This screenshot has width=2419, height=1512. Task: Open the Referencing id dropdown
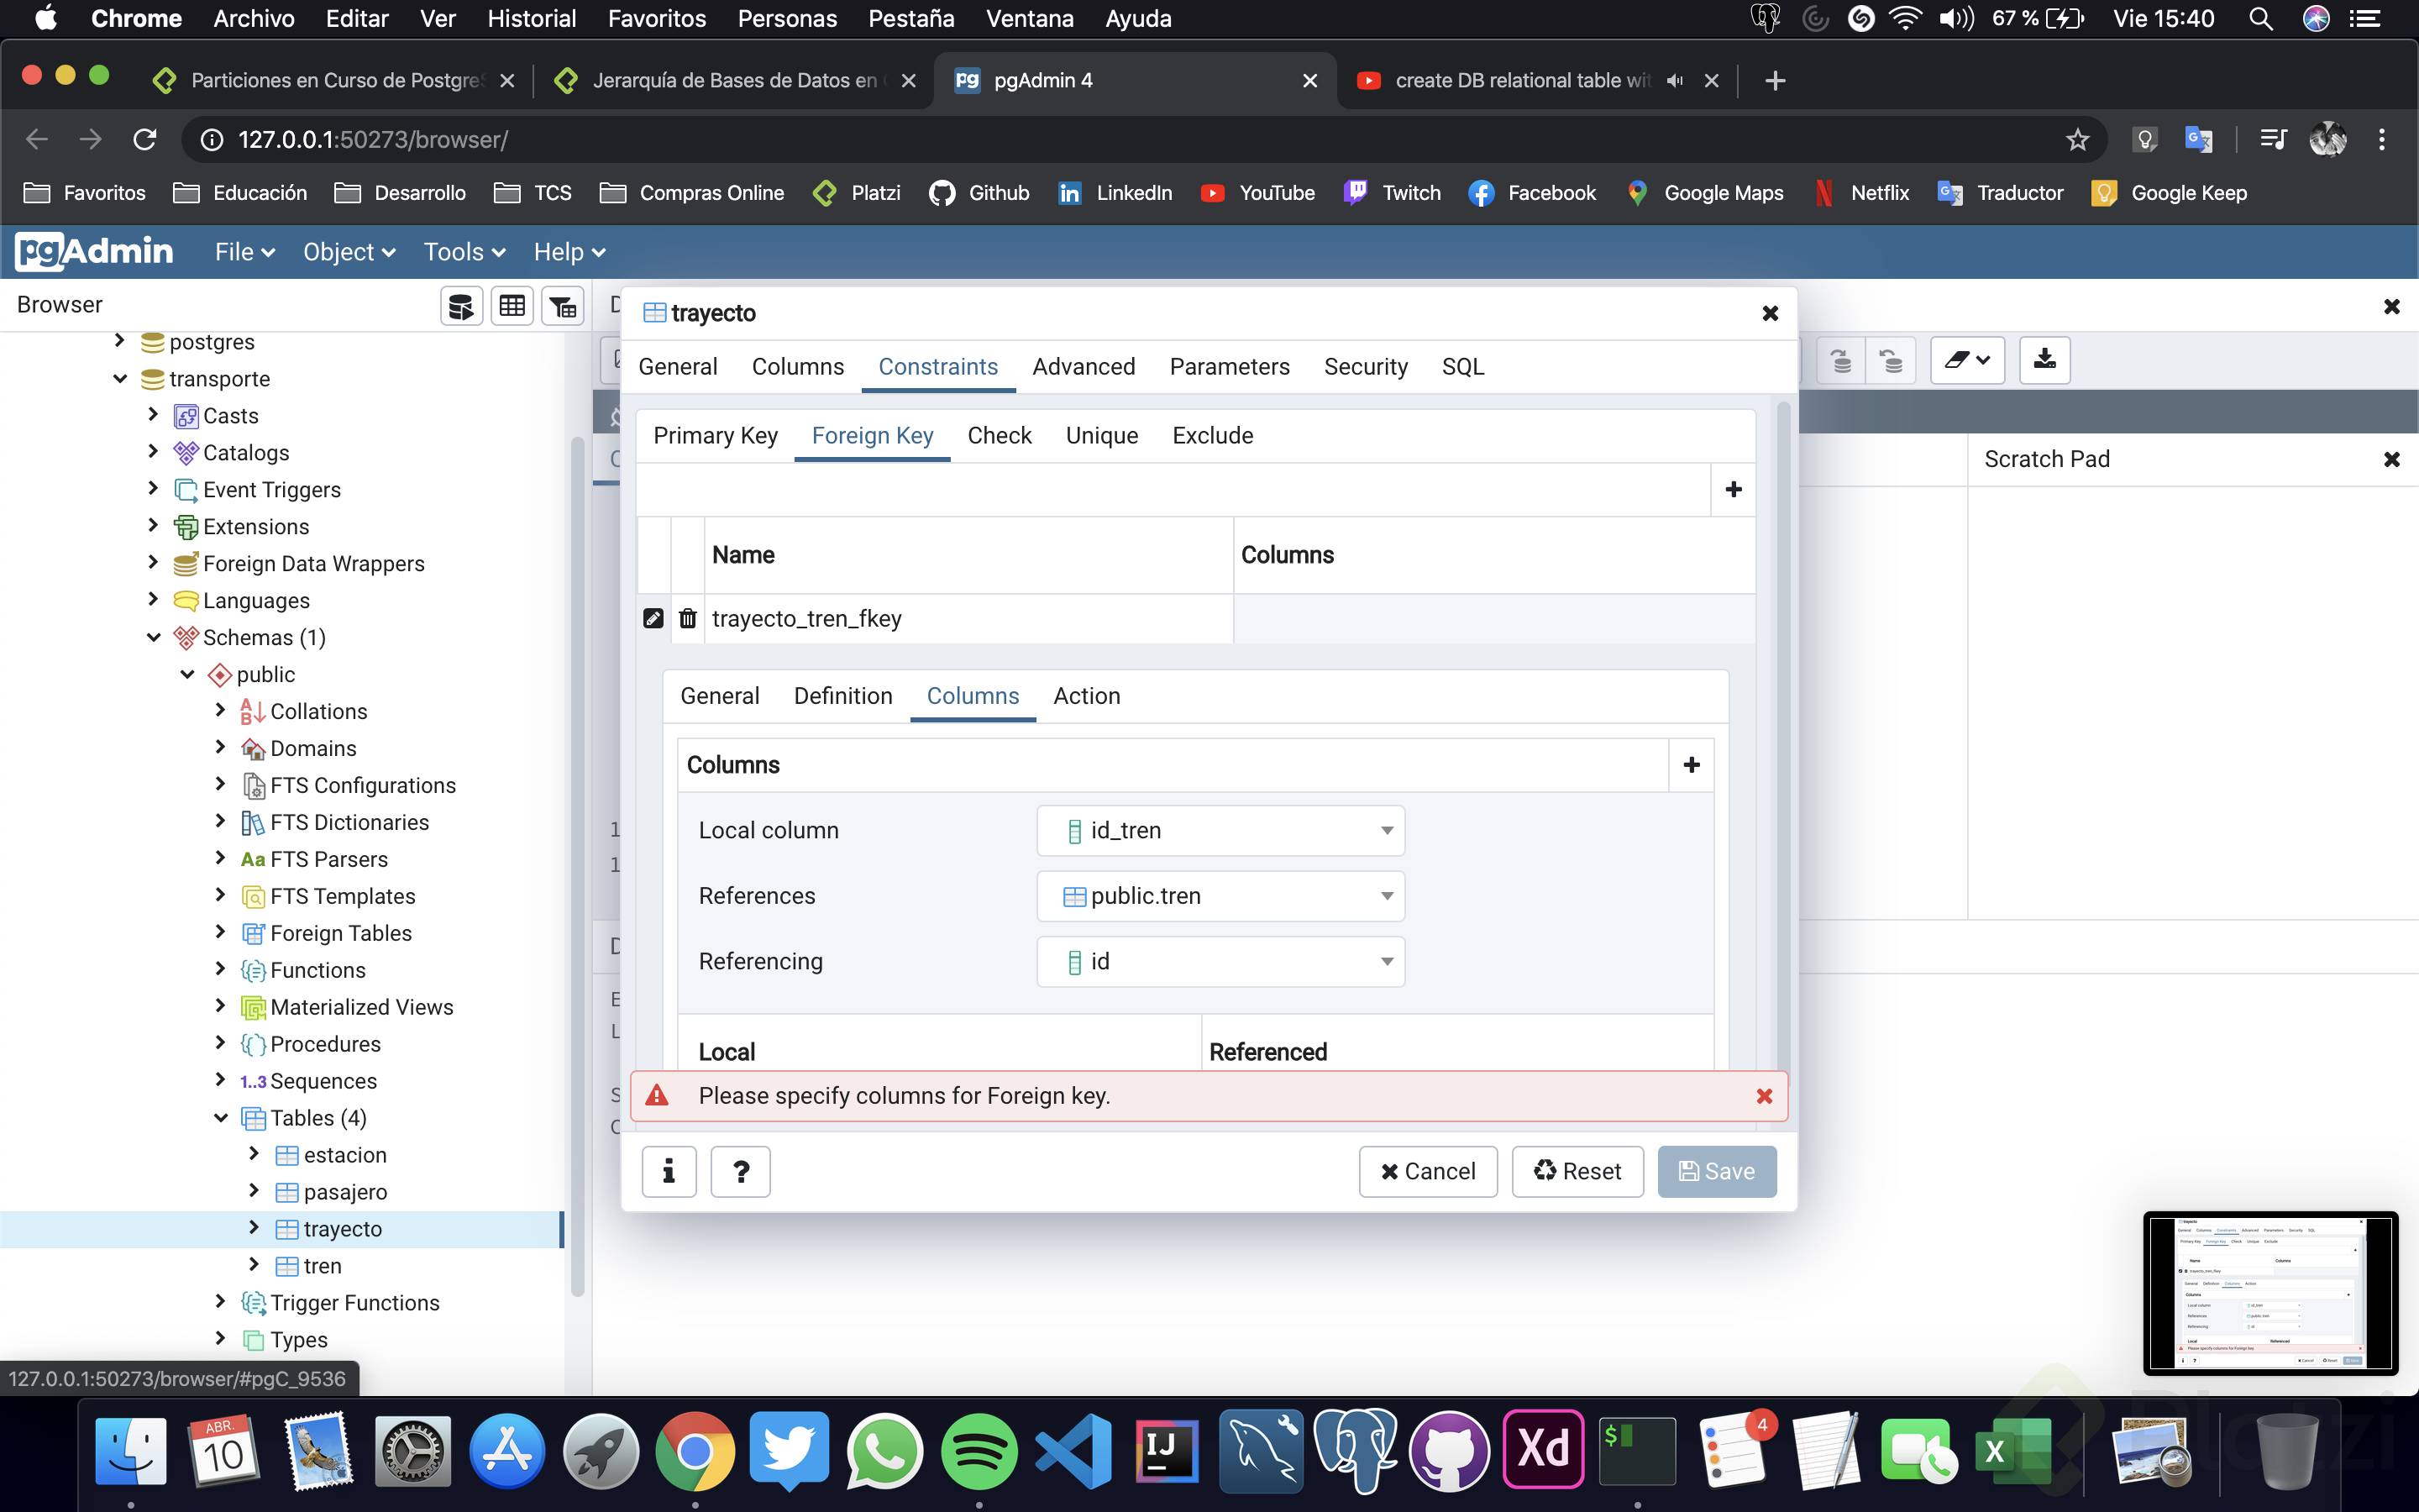(1220, 962)
